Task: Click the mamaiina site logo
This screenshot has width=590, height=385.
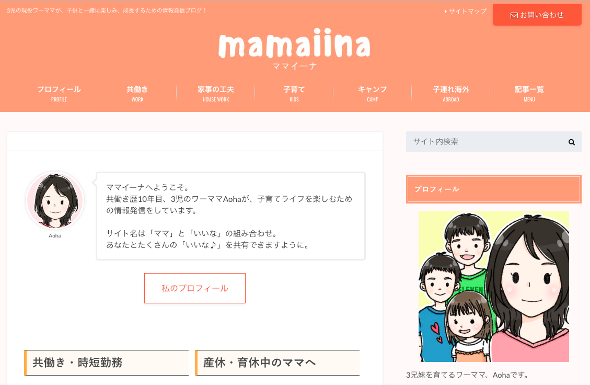Action: [294, 48]
